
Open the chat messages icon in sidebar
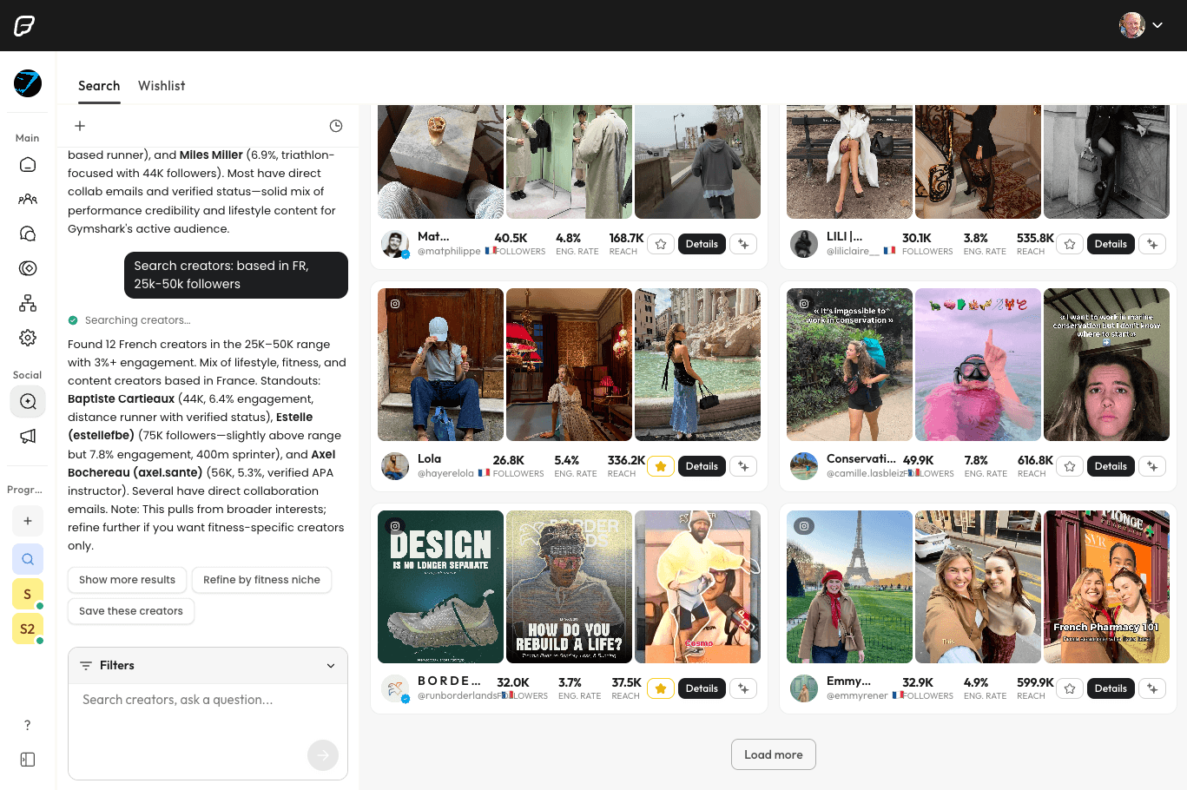coord(28,234)
